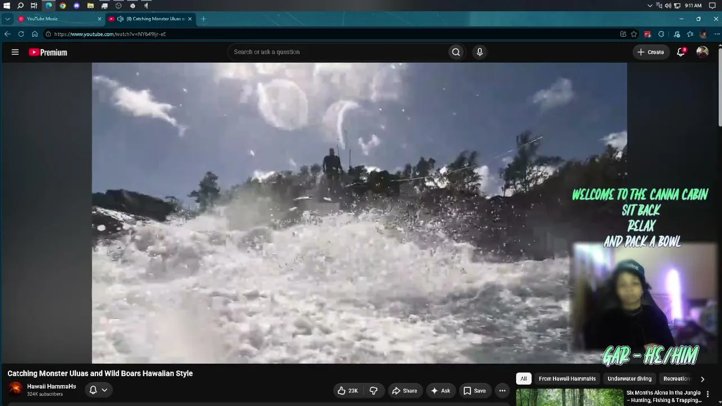Open the YouTube guide hamburger menu
Screen dimensions: 722x406
click(15, 52)
